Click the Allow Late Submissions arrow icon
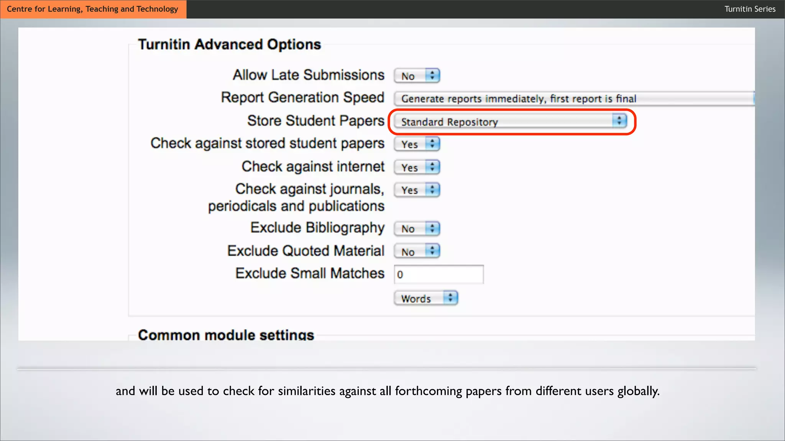The height and width of the screenshot is (441, 785). pyautogui.click(x=432, y=75)
